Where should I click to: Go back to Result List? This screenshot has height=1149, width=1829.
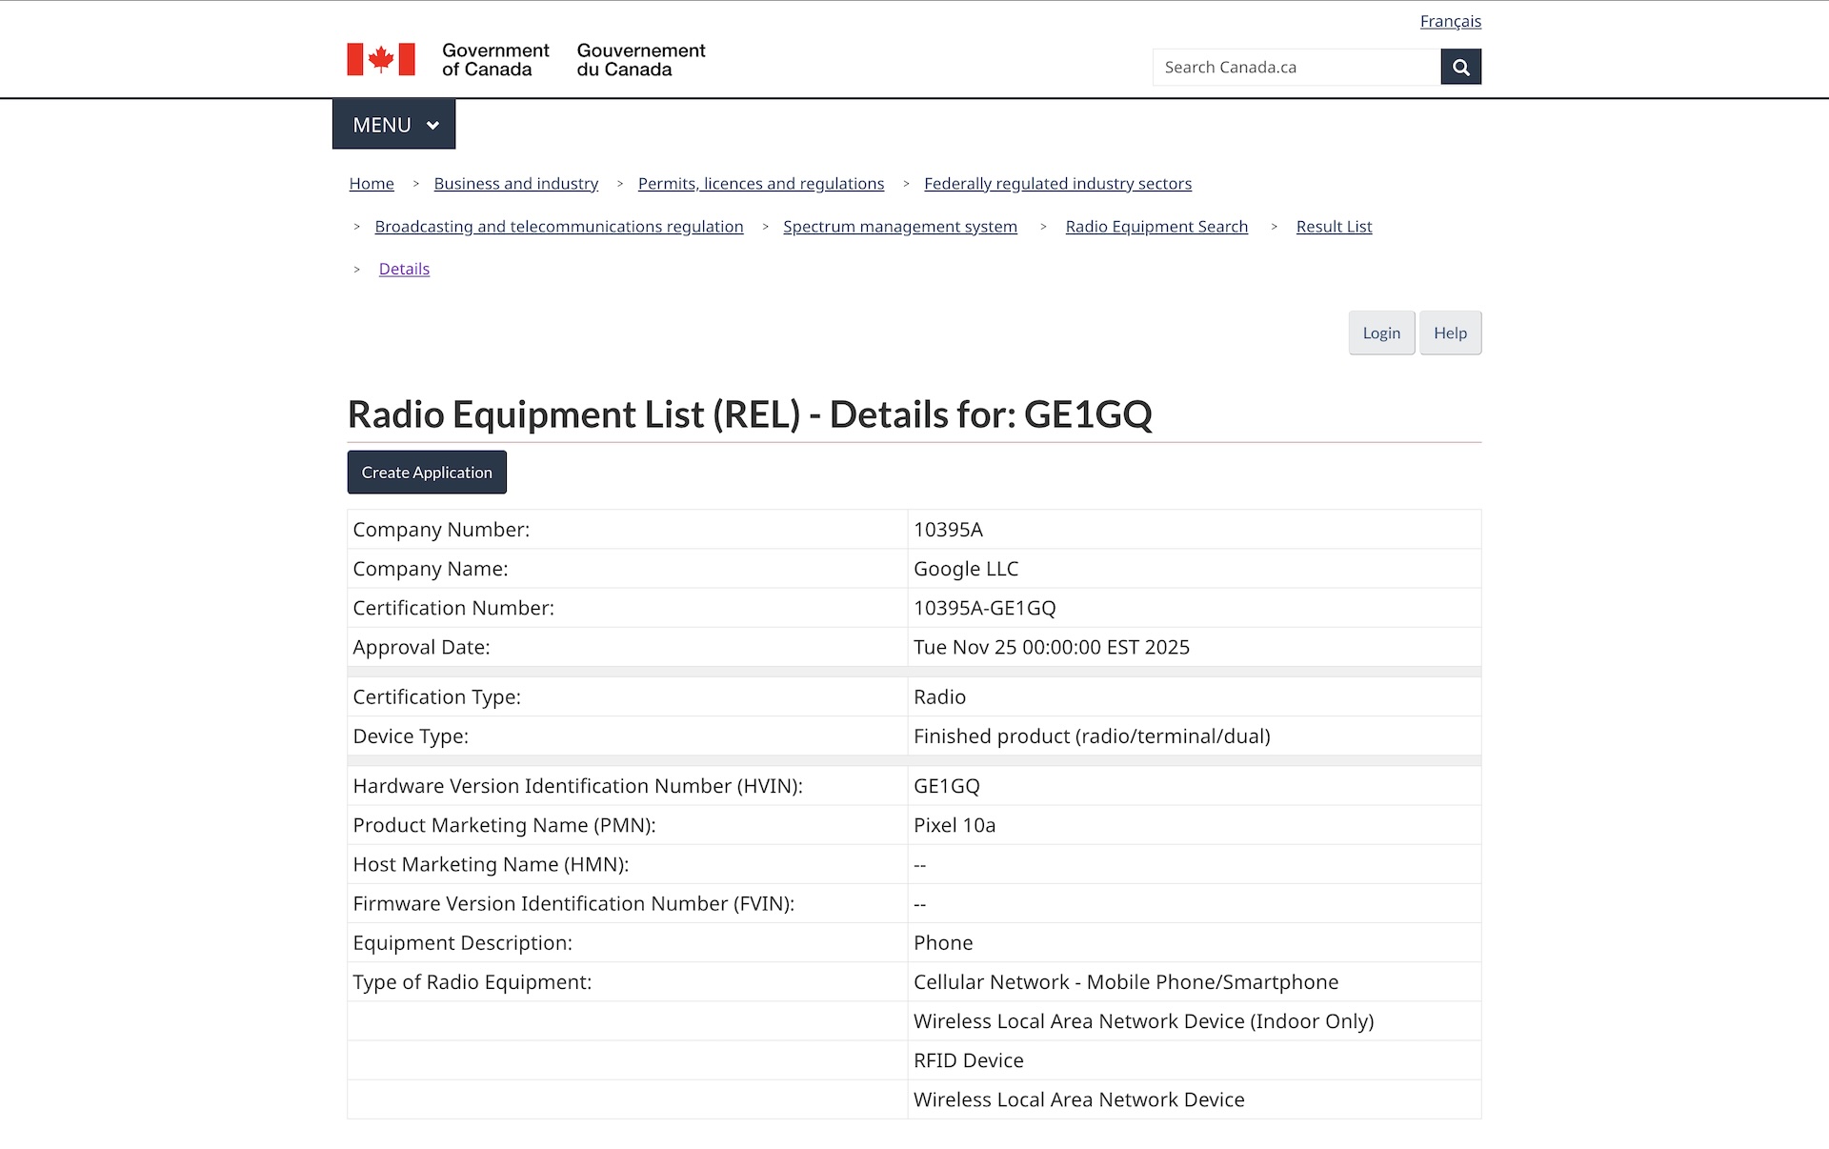(x=1334, y=227)
